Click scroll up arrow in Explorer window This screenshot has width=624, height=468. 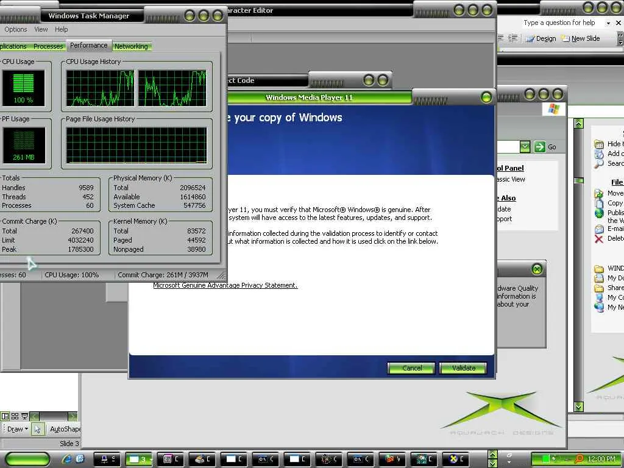point(579,124)
